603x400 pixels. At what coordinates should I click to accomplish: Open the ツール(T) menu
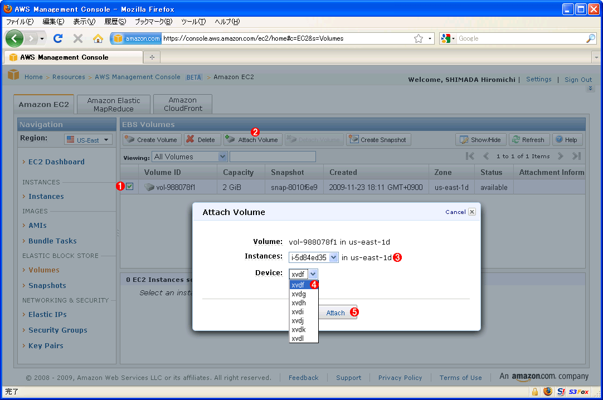pos(193,22)
